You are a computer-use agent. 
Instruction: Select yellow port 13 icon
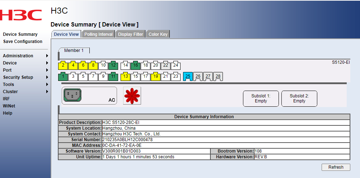125,77
